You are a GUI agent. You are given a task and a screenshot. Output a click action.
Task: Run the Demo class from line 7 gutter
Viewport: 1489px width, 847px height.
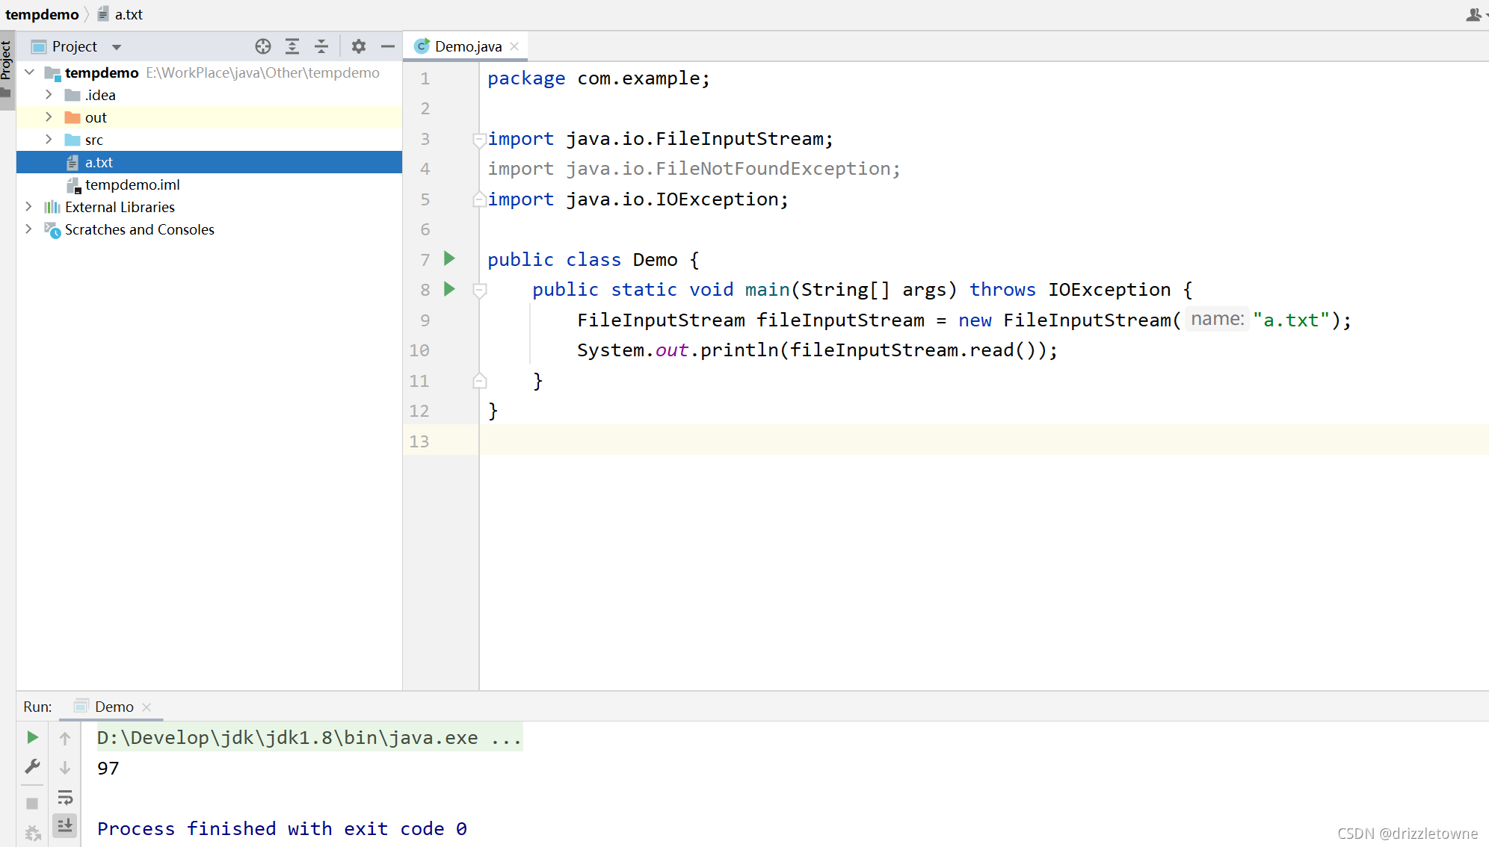coord(449,259)
